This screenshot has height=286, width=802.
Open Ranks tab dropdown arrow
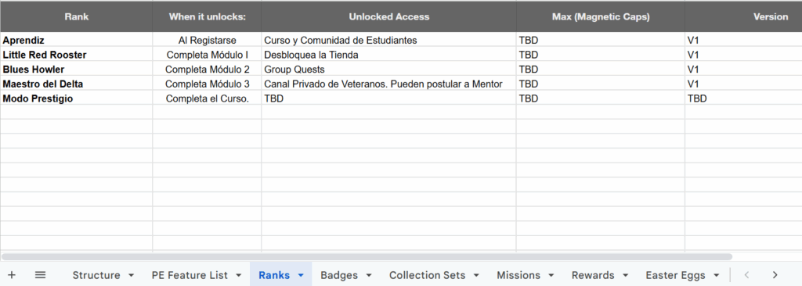coord(301,275)
